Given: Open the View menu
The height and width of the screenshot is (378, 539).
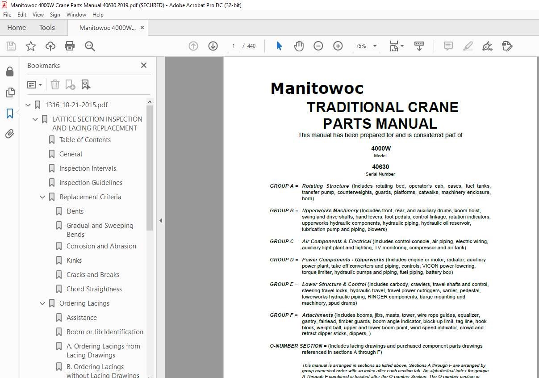Looking at the screenshot, I should point(38,15).
